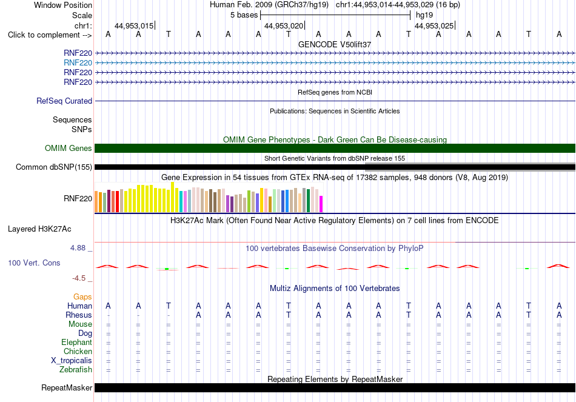Click 'Repeating Elements by RepeatMasker' title
Screen dimensions: 576x402
[335, 379]
